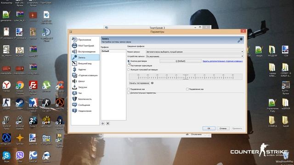The image size is (294, 165).
Task: Toggle the left Подавление эха checkbox
Action: coord(129,89)
